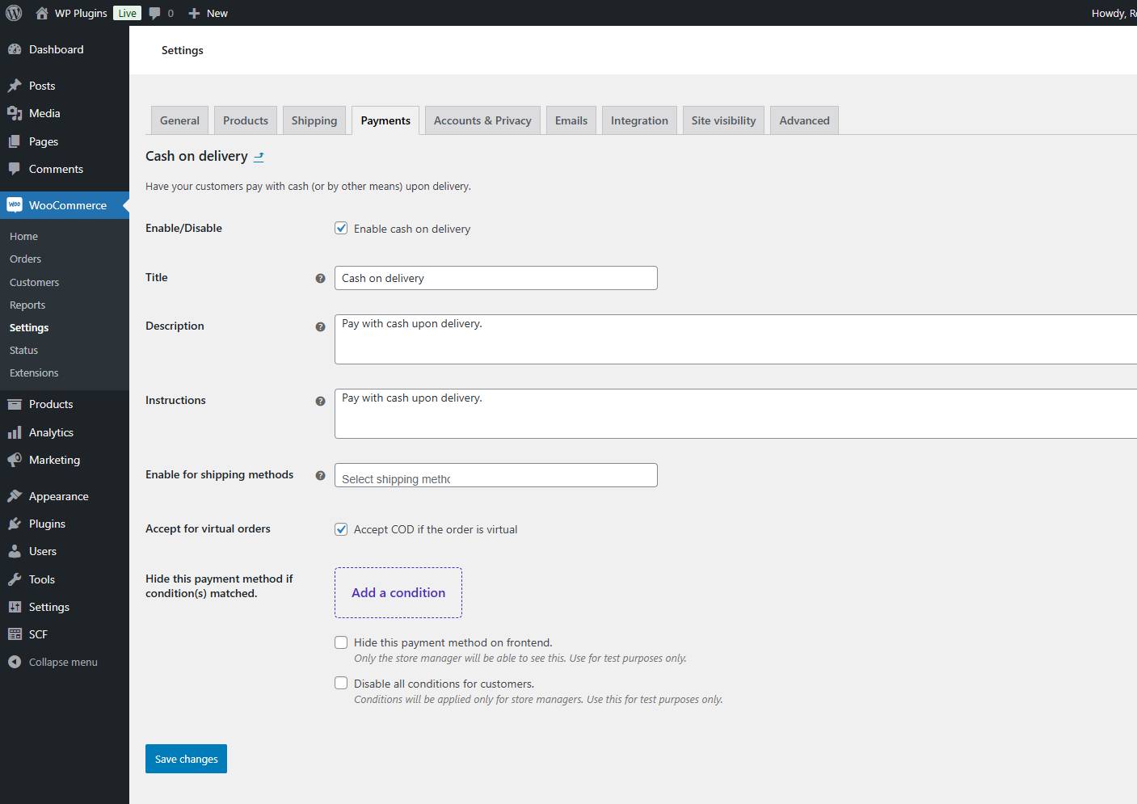Uncheck Enable cash on delivery
Viewport: 1137px width, 804px height.
click(x=341, y=229)
